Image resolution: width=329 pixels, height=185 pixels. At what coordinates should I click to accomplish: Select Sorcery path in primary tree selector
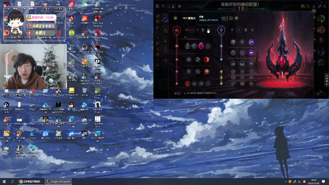coord(198,30)
